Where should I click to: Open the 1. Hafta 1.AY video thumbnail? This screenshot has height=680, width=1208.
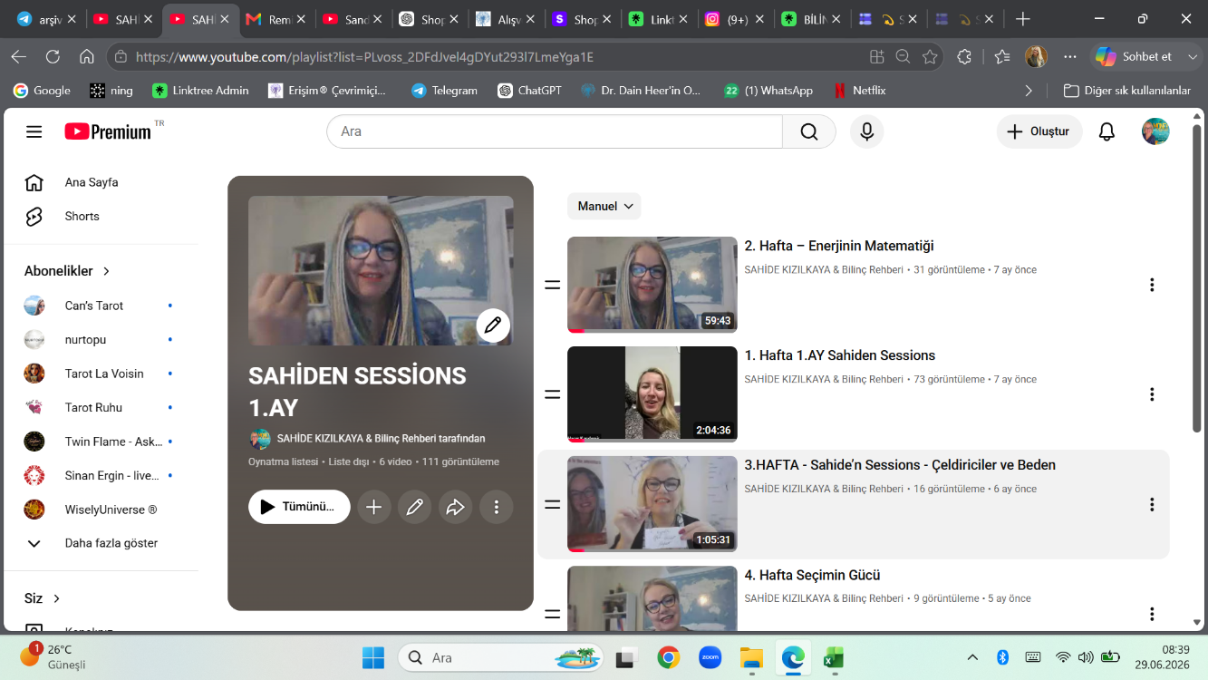[x=652, y=394]
